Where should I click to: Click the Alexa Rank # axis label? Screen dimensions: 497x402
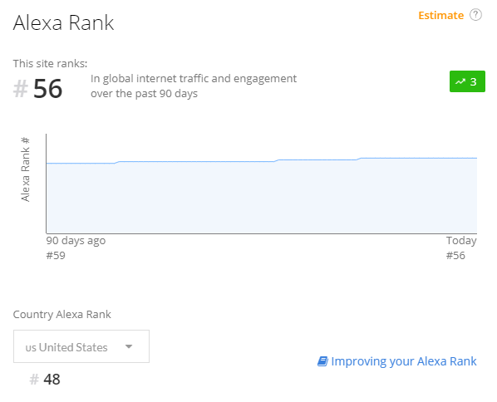coord(26,169)
